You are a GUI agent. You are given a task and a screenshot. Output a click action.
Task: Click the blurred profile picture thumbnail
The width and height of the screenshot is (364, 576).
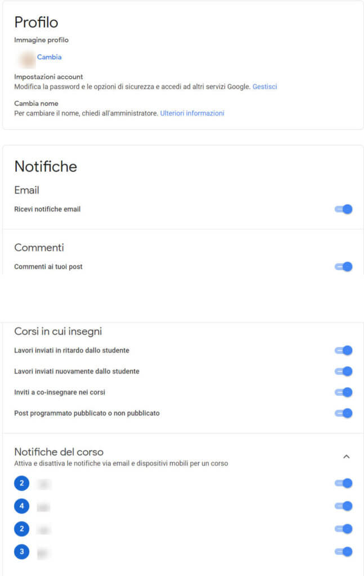[26, 58]
